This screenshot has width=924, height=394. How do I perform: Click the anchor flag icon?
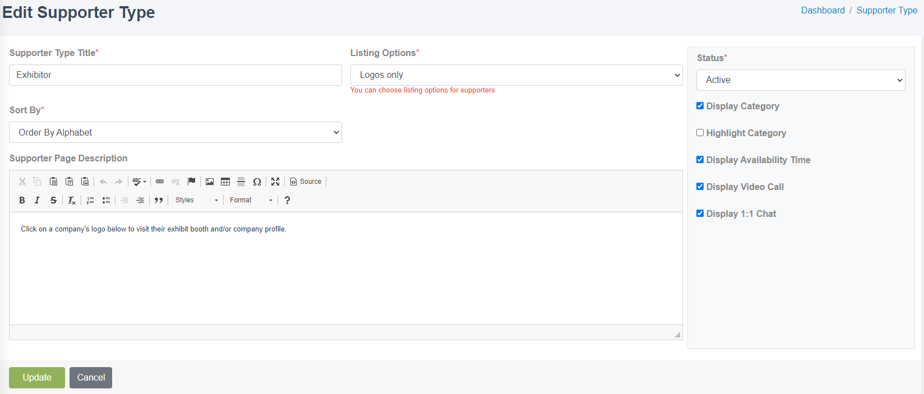[191, 182]
